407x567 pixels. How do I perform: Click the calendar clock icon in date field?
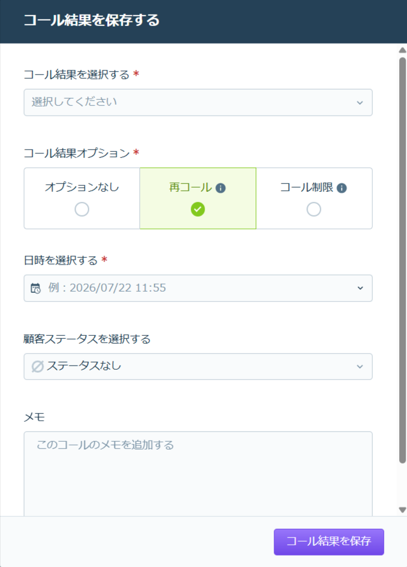pos(36,288)
